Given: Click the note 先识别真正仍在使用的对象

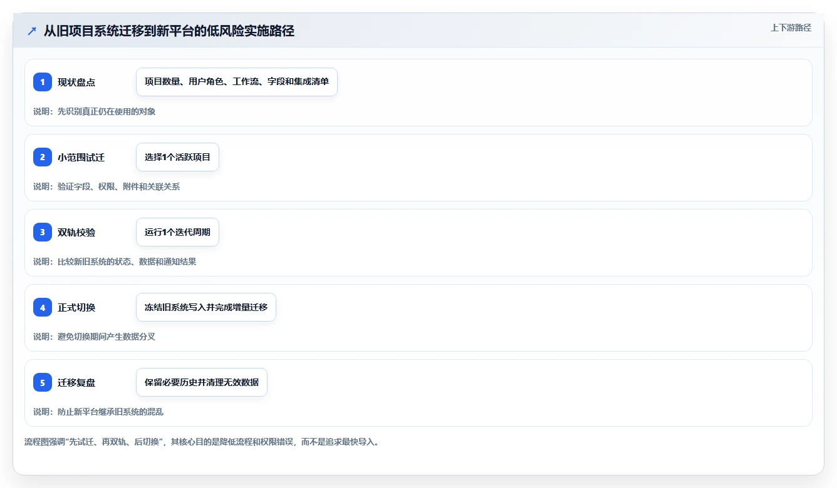Looking at the screenshot, I should tap(95, 111).
